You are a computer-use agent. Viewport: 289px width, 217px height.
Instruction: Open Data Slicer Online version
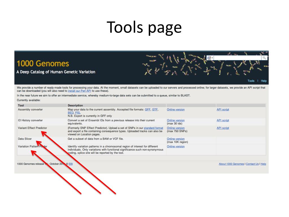176,139
